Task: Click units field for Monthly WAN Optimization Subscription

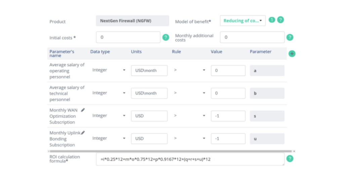Action: tap(149, 116)
